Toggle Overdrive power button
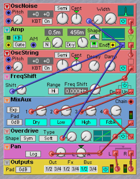The image size is (140, 179). coord(123,136)
